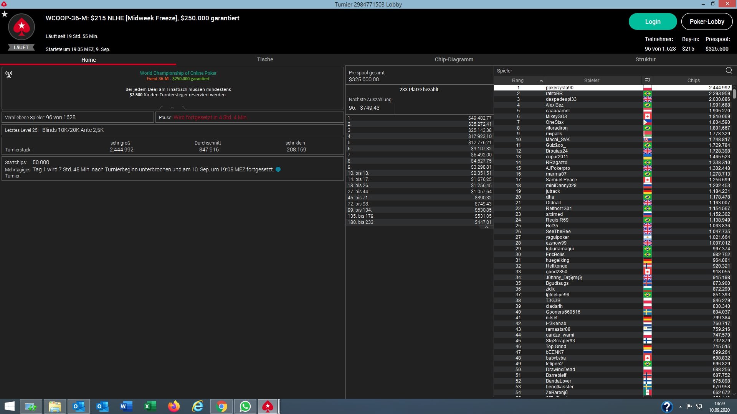Open Excel from the taskbar
The height and width of the screenshot is (414, 737).
[150, 406]
